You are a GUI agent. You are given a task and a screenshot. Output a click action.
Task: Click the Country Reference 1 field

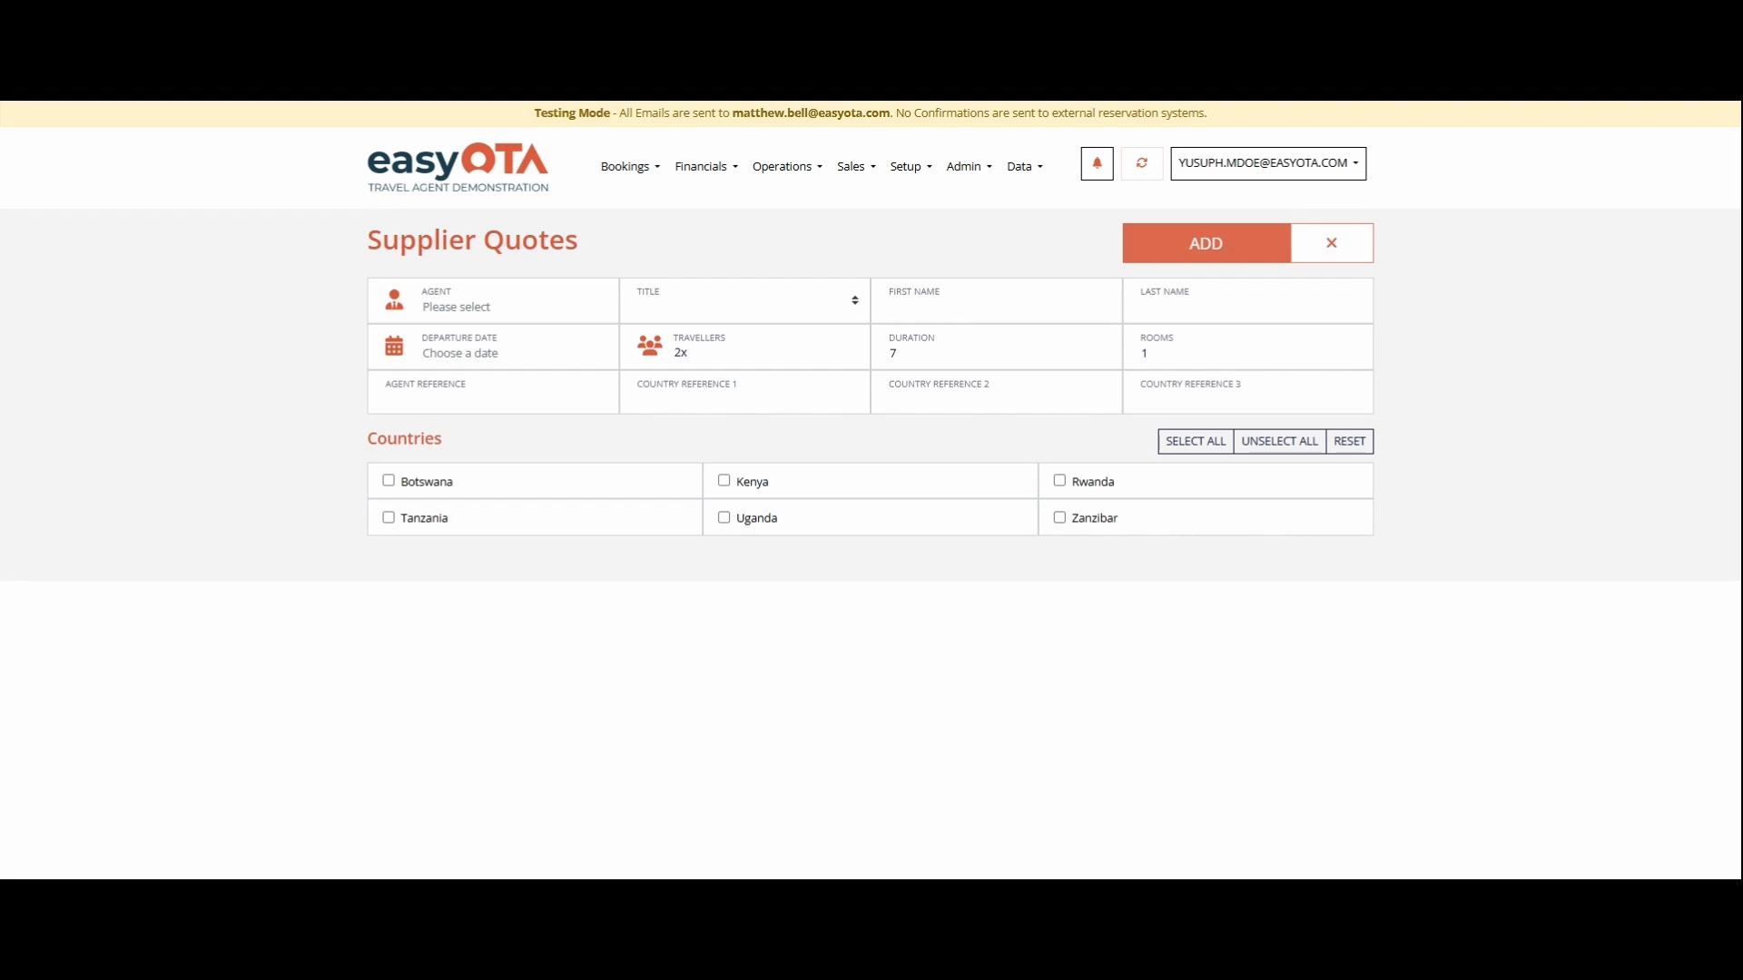click(744, 392)
